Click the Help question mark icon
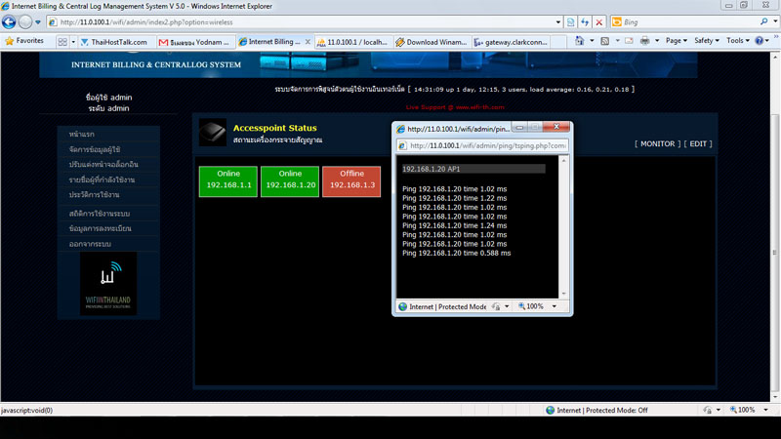 click(x=760, y=41)
